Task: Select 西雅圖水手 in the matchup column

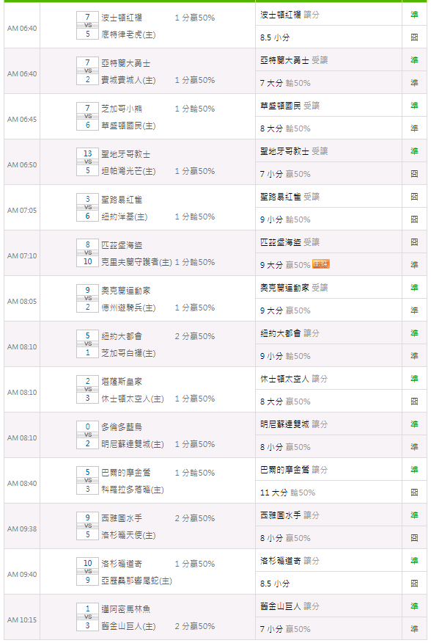Action: [x=122, y=518]
